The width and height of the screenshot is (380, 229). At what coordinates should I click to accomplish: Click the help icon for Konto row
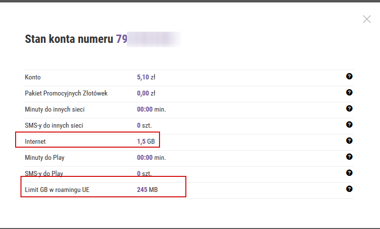click(349, 76)
